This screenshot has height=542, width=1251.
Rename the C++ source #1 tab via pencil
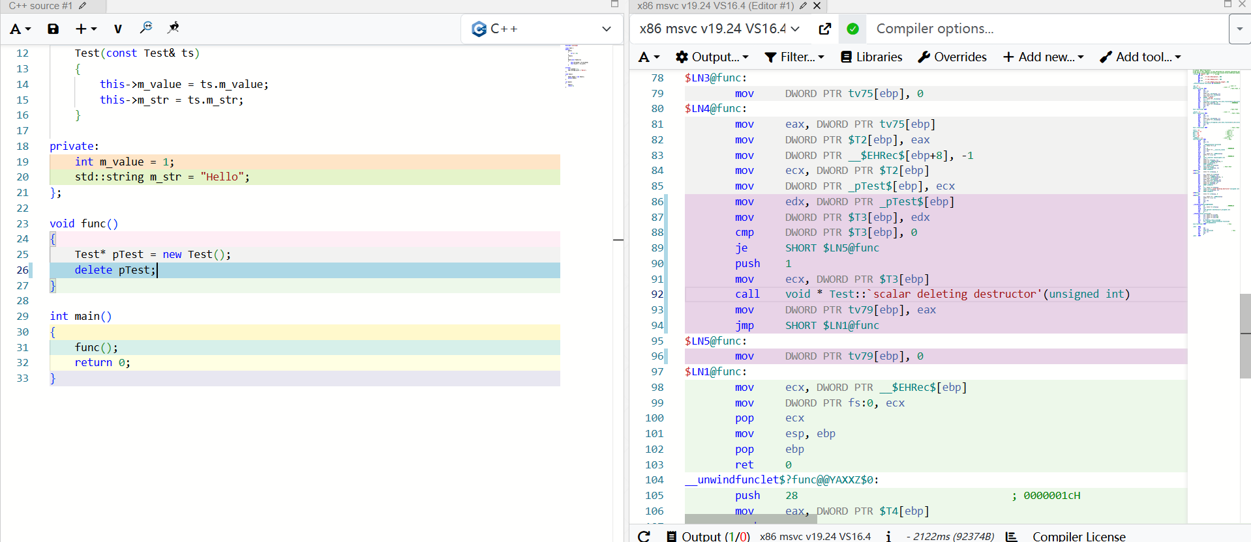coord(82,6)
